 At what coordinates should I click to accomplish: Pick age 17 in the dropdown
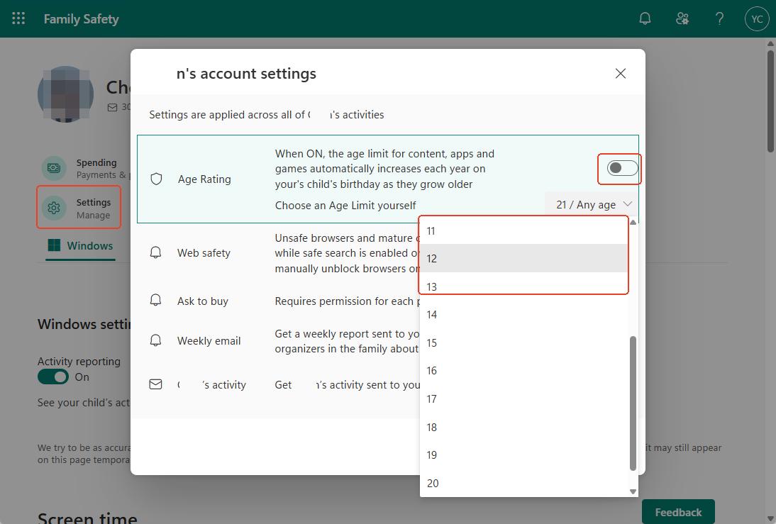coord(523,398)
